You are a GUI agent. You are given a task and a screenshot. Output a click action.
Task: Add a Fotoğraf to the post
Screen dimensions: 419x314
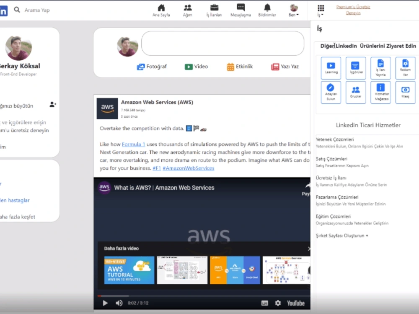tap(152, 67)
